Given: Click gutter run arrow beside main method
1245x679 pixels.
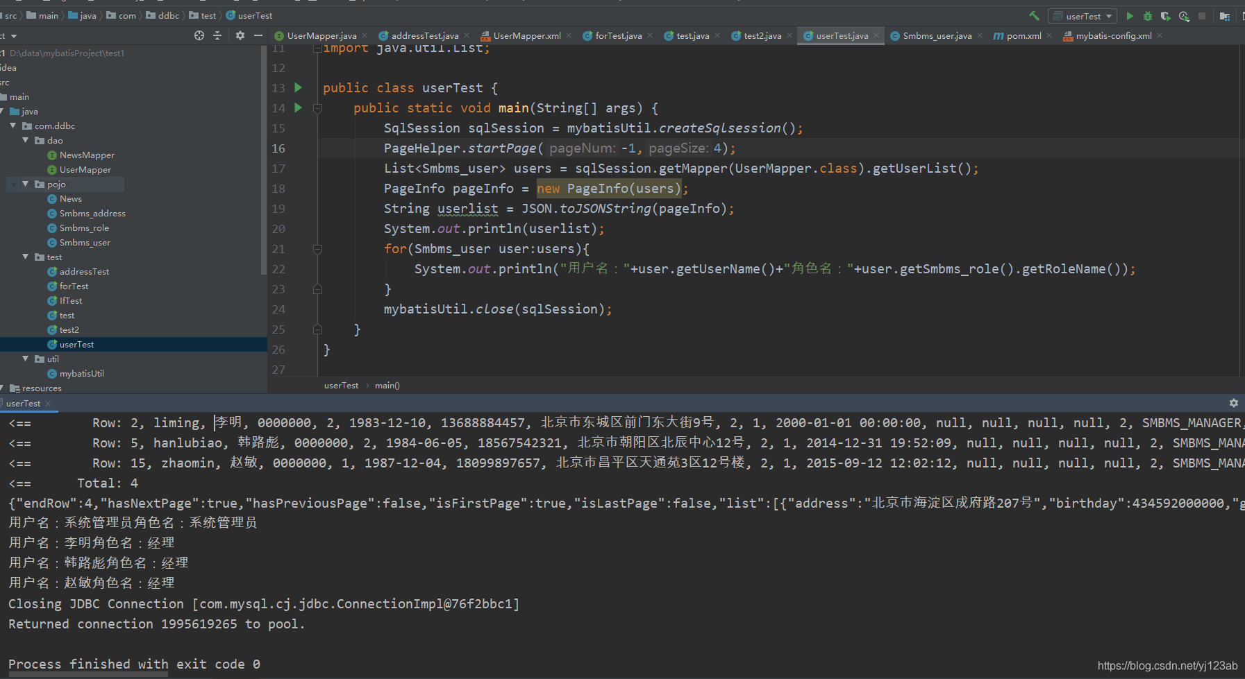Looking at the screenshot, I should (x=298, y=108).
